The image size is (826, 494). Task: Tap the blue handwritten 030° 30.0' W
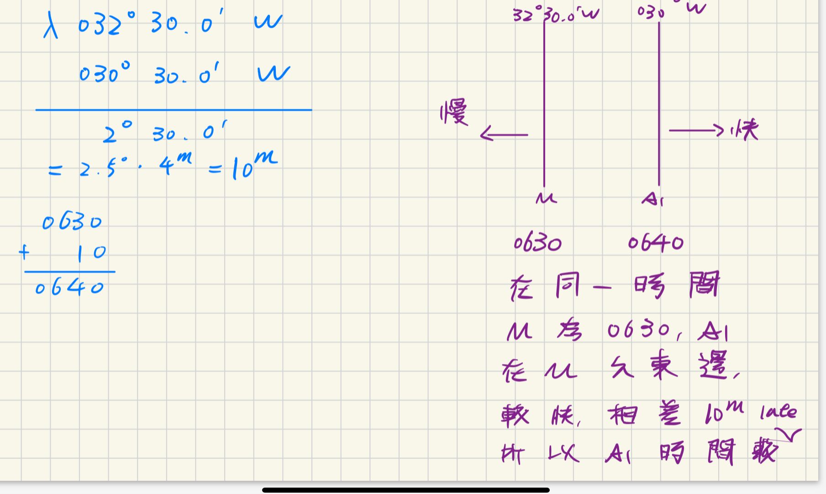pos(184,74)
